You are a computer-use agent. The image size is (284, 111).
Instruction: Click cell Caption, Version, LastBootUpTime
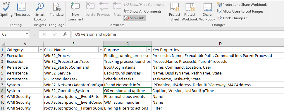point(218,91)
